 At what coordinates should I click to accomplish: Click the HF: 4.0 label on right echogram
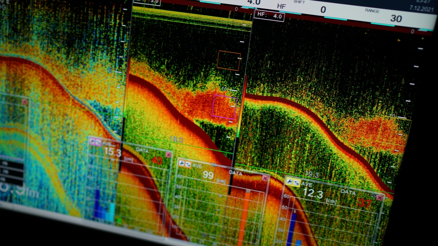269,15
